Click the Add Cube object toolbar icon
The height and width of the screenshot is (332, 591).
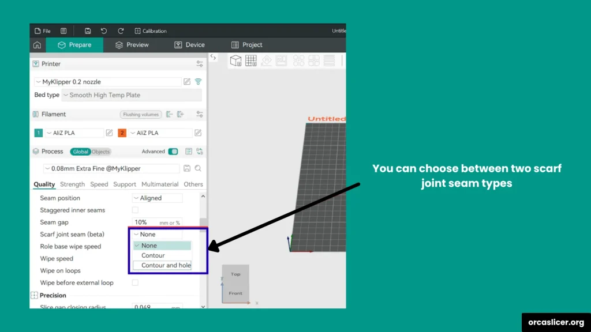click(235, 61)
